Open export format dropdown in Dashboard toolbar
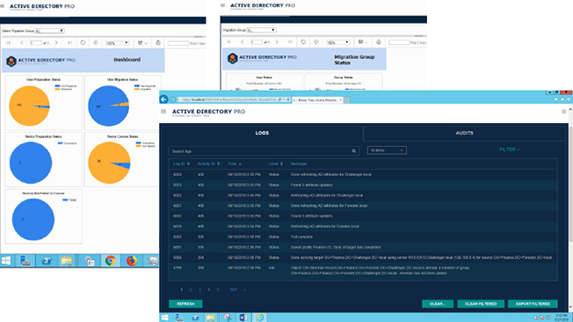Viewport: 573px width, 322px height. click(x=142, y=43)
